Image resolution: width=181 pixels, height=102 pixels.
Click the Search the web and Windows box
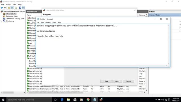[x=29, y=99]
